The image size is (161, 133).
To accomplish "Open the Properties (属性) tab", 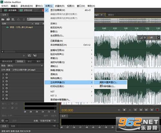I will (38, 62).
